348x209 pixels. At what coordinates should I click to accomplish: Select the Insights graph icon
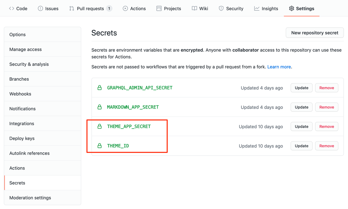(256, 8)
